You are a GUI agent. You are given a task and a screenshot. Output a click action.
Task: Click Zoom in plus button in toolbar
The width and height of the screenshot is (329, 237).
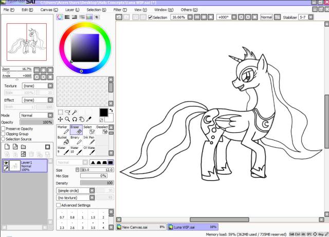(204, 17)
